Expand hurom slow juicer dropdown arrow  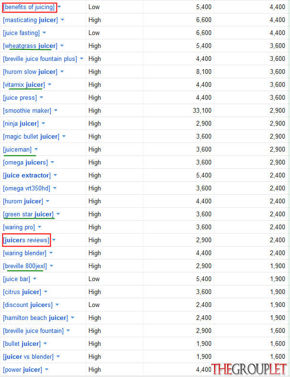pos(62,71)
